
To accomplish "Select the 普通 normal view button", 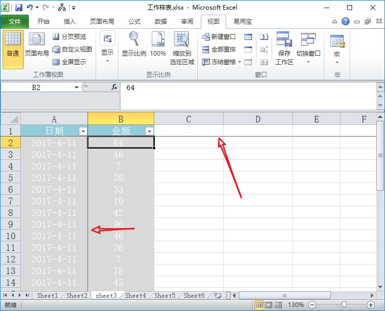I will tap(13, 50).
